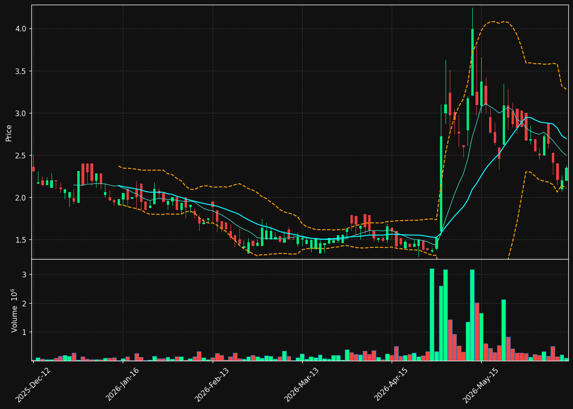Select the 4.0 price tick label
This screenshot has width=573, height=409.
coord(21,29)
